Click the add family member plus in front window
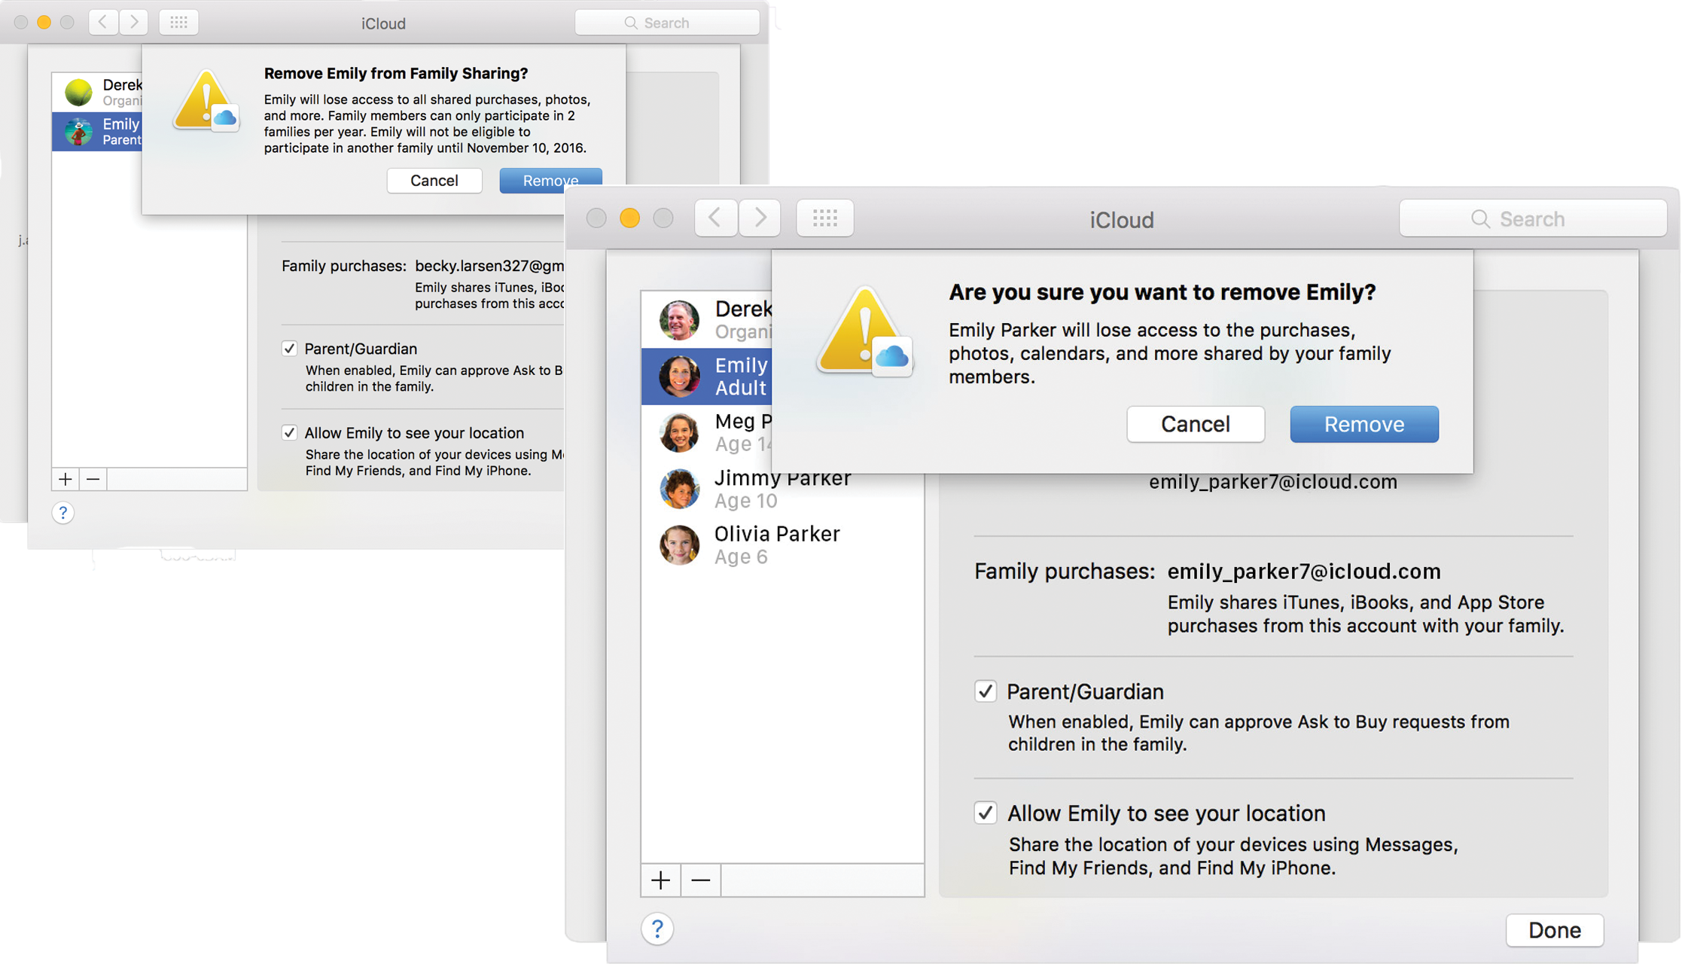1691x973 pixels. (x=660, y=880)
